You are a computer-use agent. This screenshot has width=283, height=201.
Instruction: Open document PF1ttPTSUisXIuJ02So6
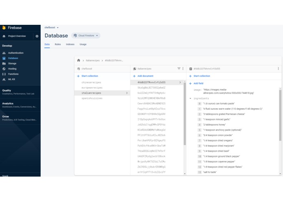coord(151,135)
